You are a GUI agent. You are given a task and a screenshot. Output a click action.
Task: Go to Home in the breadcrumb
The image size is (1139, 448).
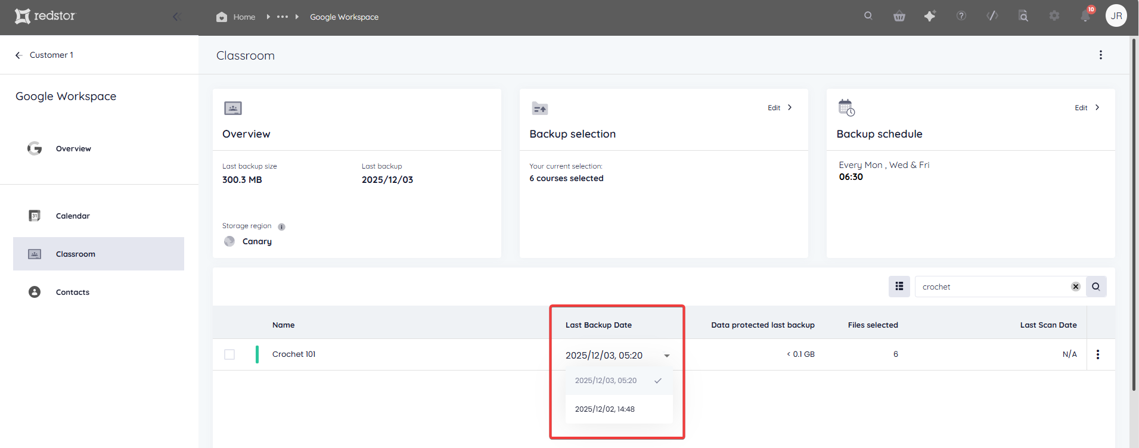[x=244, y=17]
